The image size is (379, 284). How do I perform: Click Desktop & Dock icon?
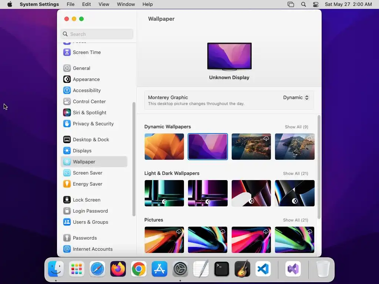67,139
